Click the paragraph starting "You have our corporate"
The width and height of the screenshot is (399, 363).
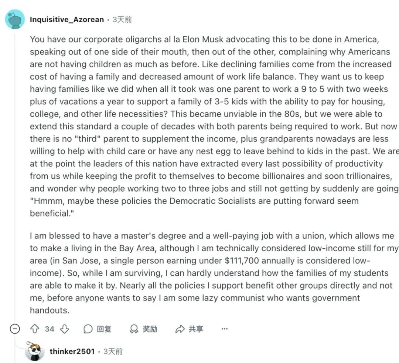click(211, 126)
